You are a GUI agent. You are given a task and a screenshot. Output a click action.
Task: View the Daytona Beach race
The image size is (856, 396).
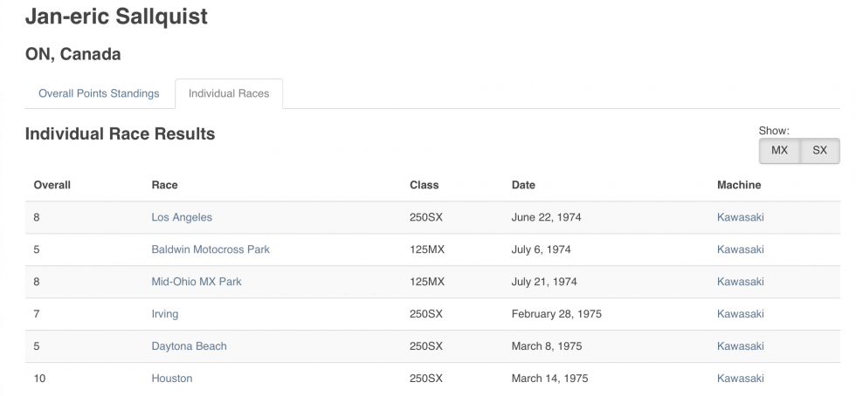(x=189, y=346)
